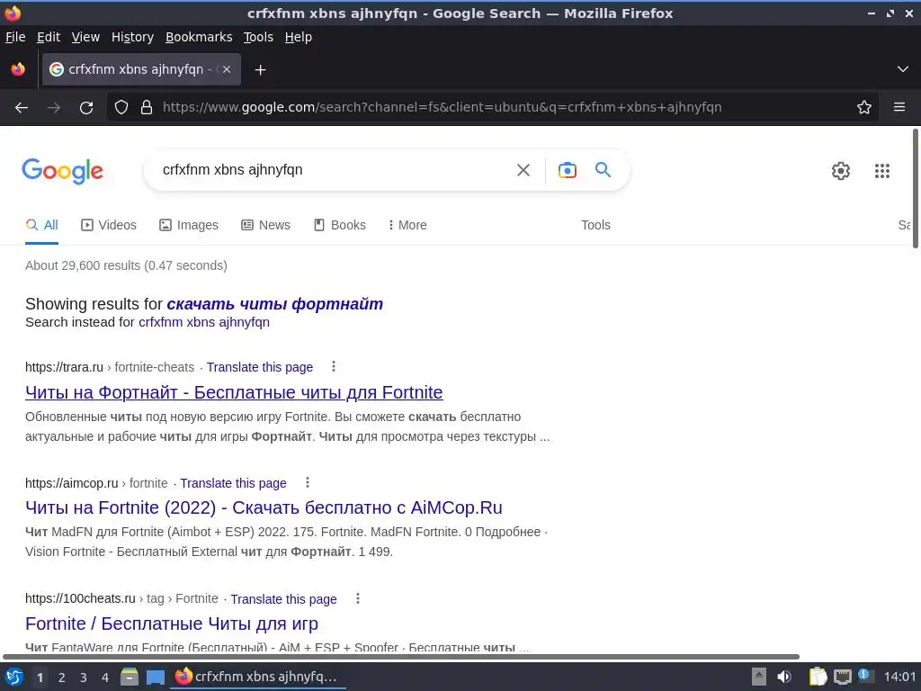The image size is (921, 691).
Task: Click the vertical page scrollbar
Action: (x=915, y=188)
